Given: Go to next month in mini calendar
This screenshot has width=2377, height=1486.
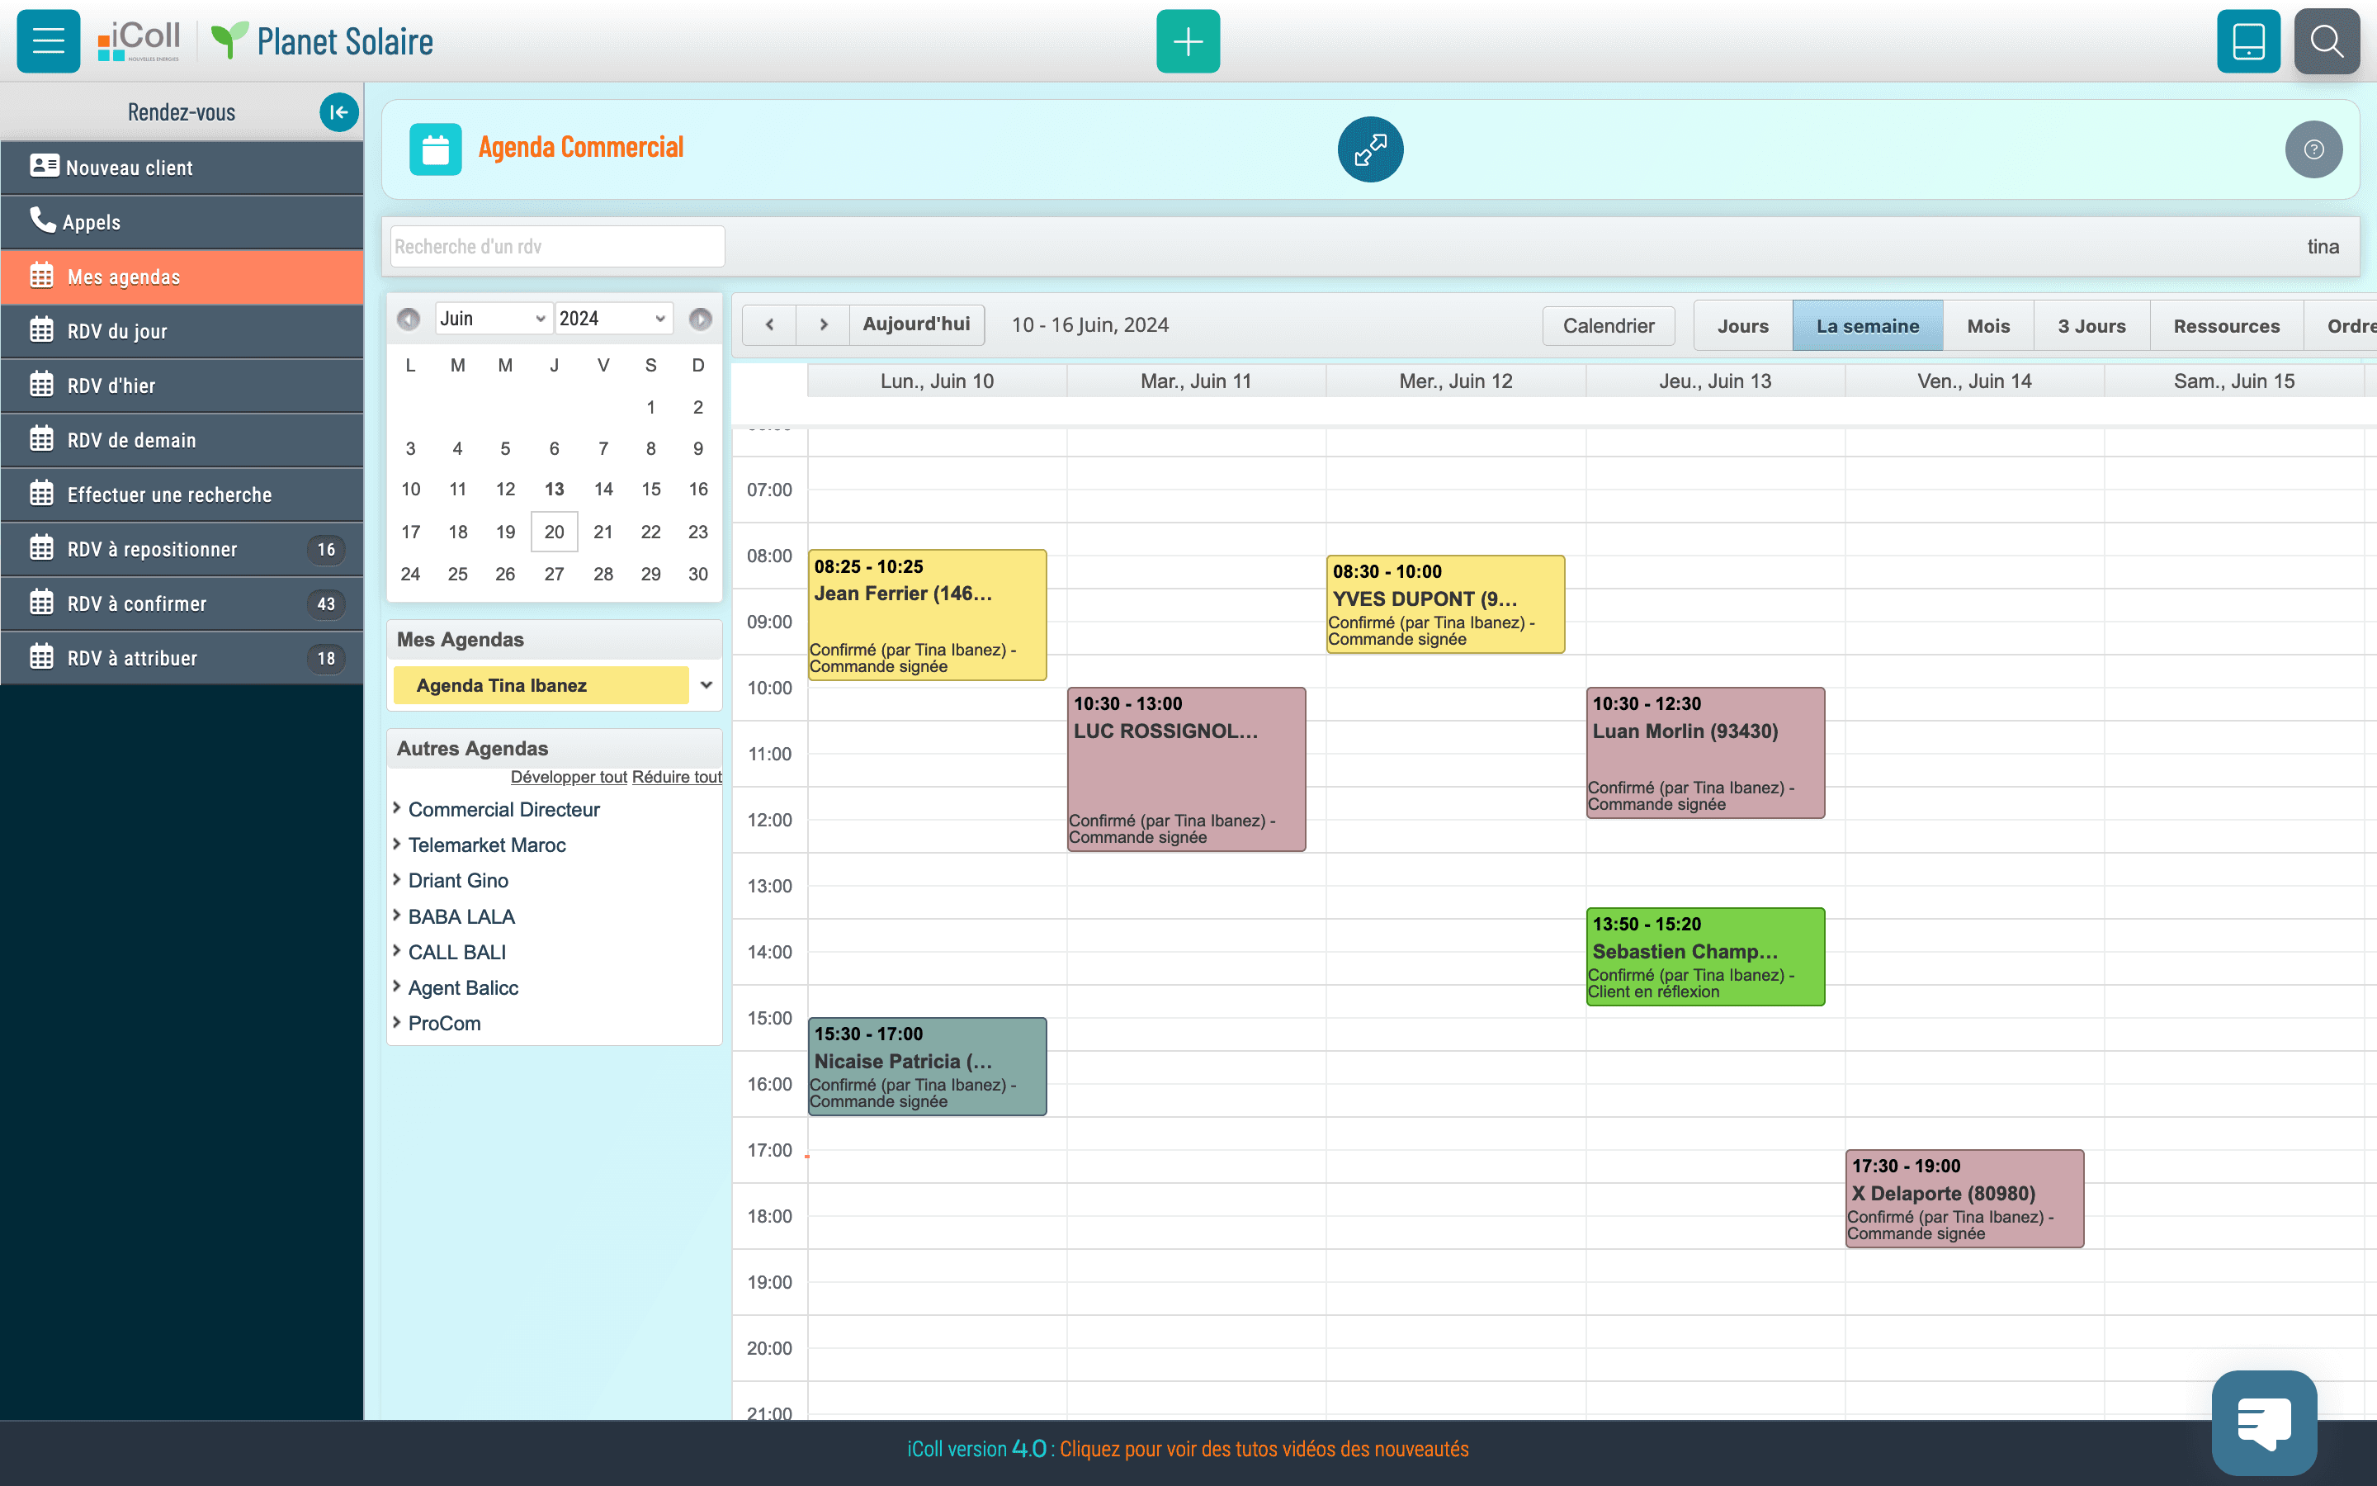Looking at the screenshot, I should pyautogui.click(x=699, y=319).
